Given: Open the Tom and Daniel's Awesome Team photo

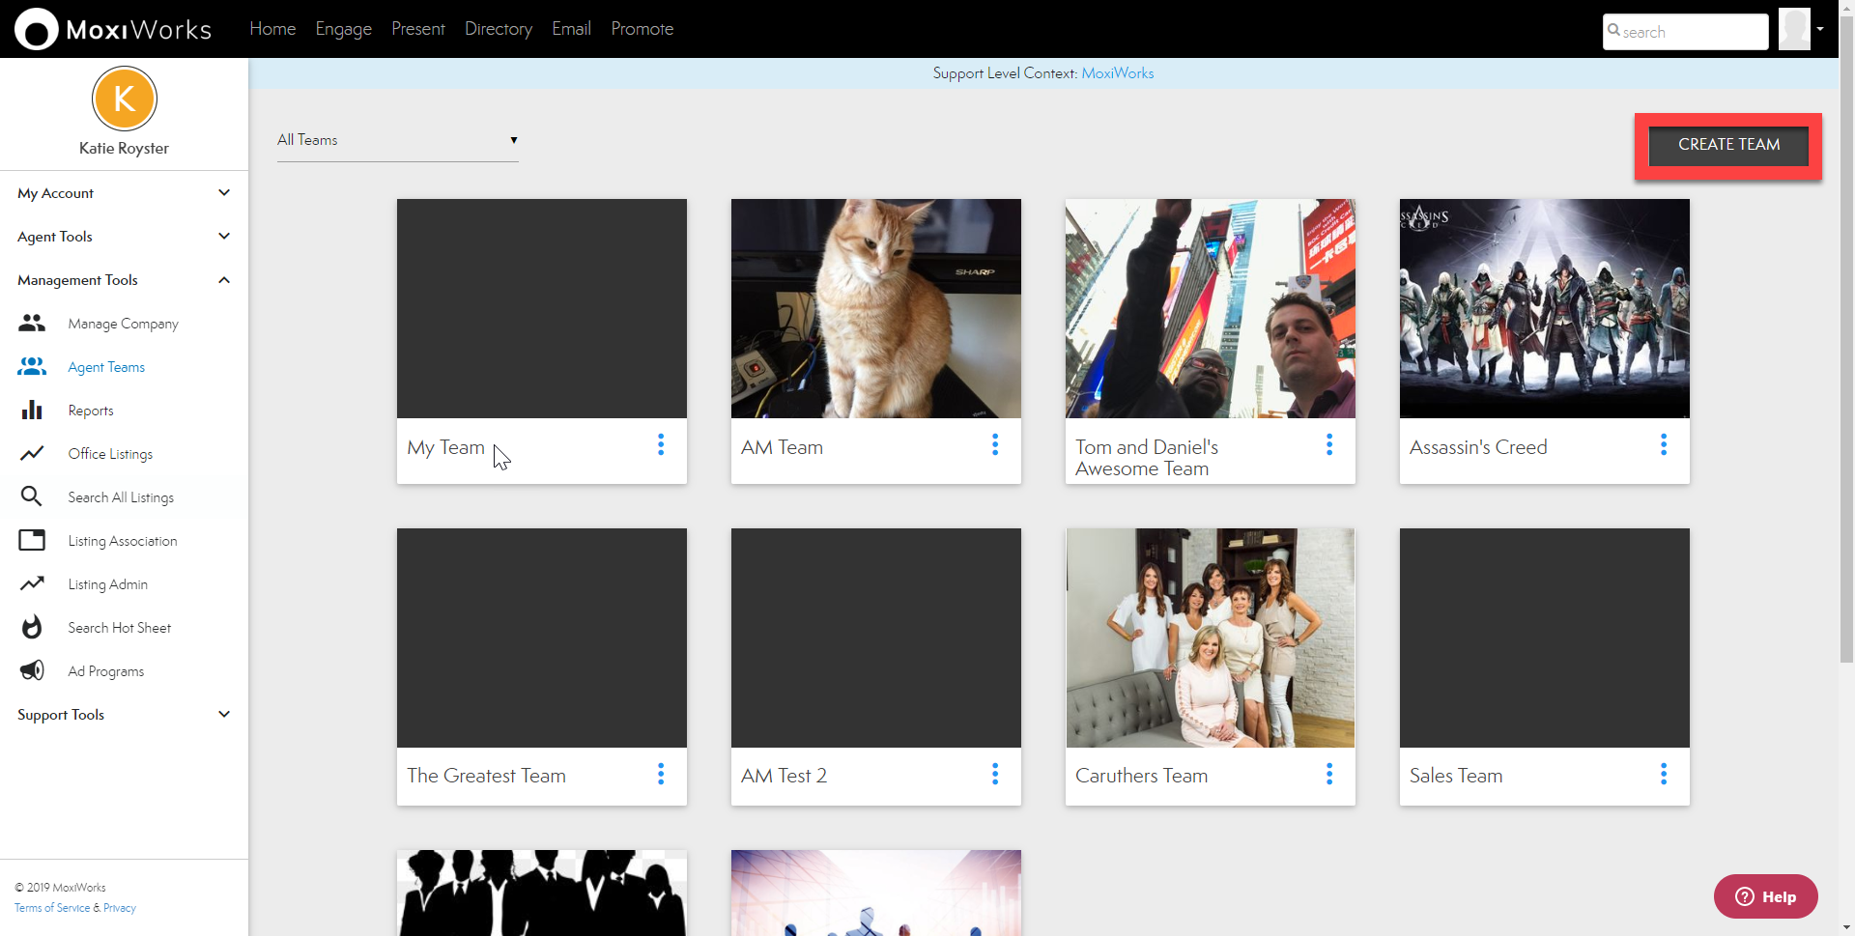Looking at the screenshot, I should point(1210,309).
